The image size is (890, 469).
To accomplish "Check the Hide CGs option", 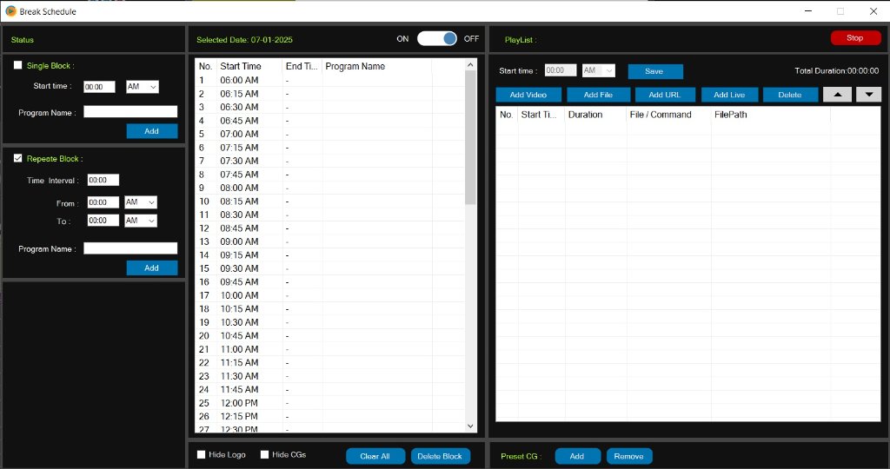I will click(x=264, y=454).
